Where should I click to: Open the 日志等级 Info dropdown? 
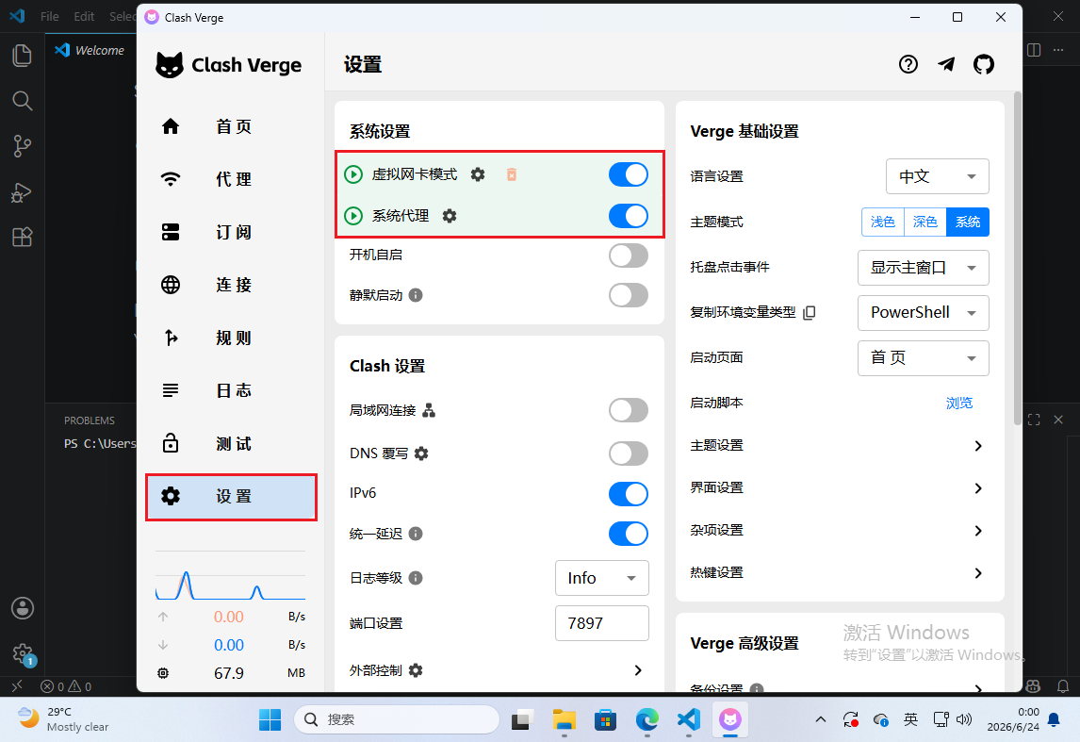click(602, 578)
